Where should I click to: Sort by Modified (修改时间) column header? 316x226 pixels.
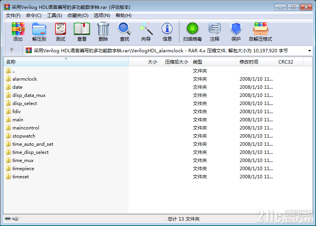click(x=256, y=62)
